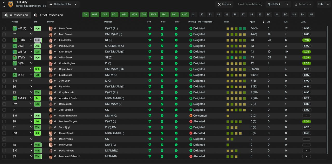Sort by the Avg. column header

tap(303, 22)
